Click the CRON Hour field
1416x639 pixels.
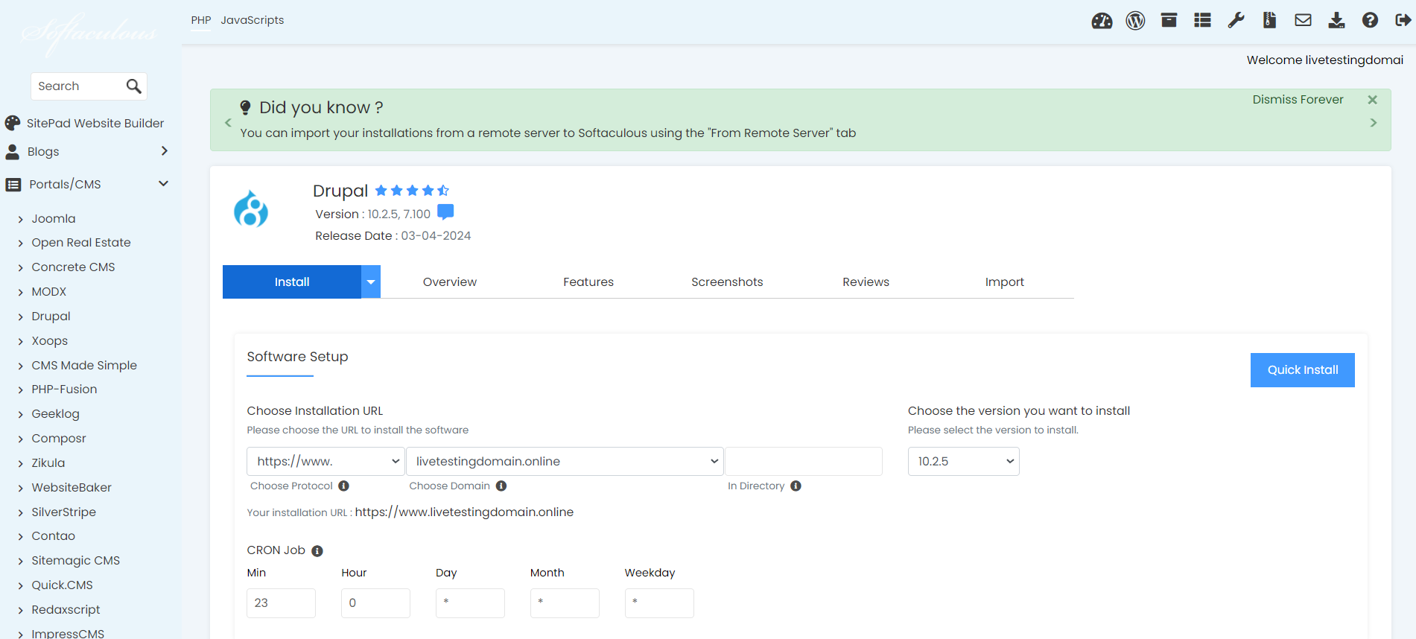tap(375, 603)
